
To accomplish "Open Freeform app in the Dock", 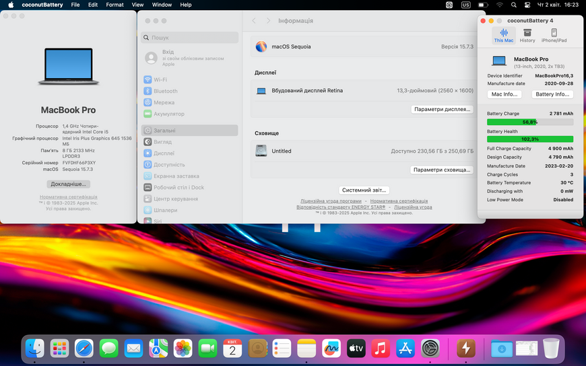I will coord(331,349).
